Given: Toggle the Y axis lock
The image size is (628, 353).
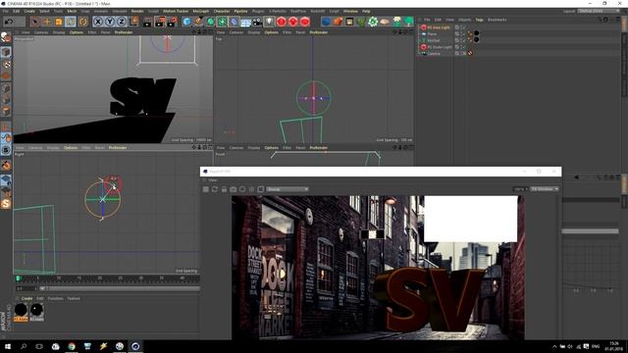Looking at the screenshot, I should pos(110,22).
